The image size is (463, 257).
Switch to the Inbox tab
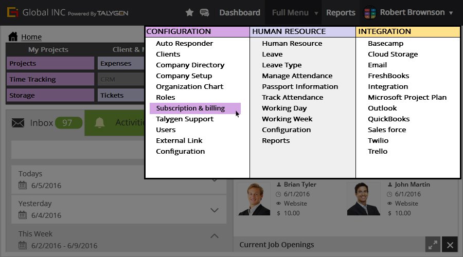(45, 123)
